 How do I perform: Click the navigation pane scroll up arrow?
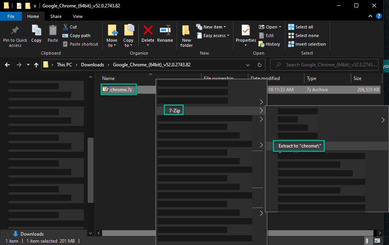coord(90,77)
